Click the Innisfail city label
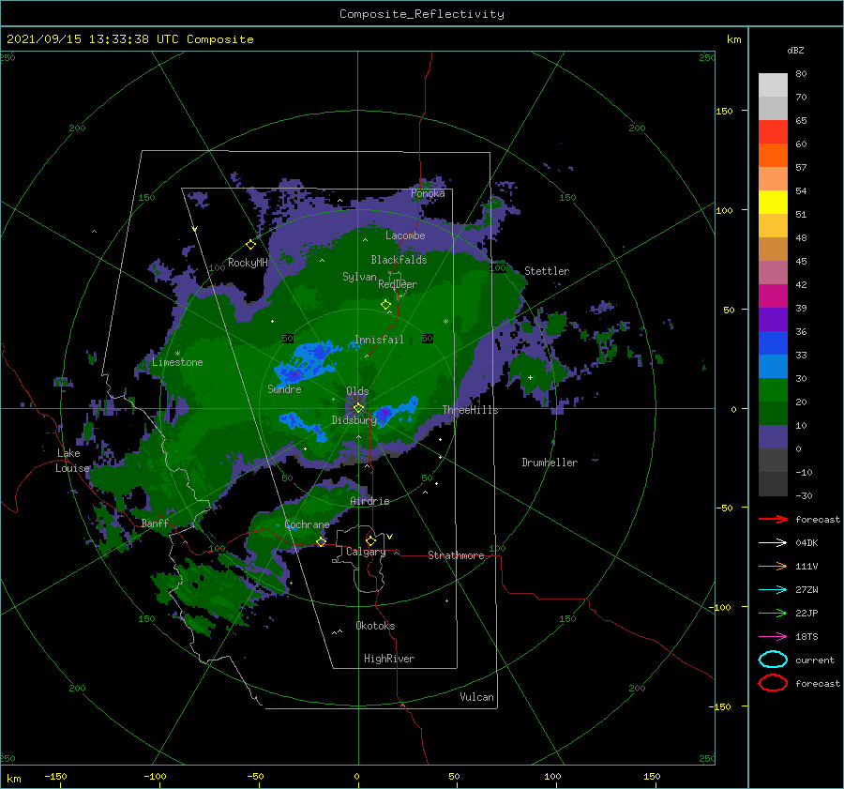Screen dimensions: 844x789 (379, 340)
